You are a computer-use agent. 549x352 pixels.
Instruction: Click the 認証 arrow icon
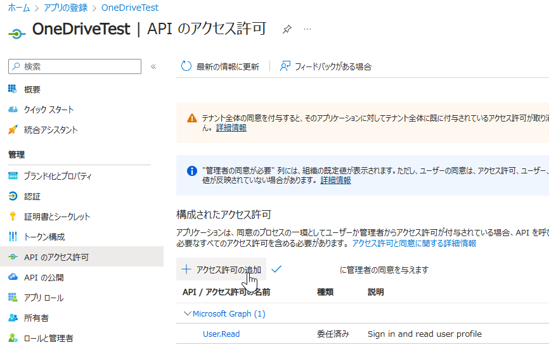point(13,196)
